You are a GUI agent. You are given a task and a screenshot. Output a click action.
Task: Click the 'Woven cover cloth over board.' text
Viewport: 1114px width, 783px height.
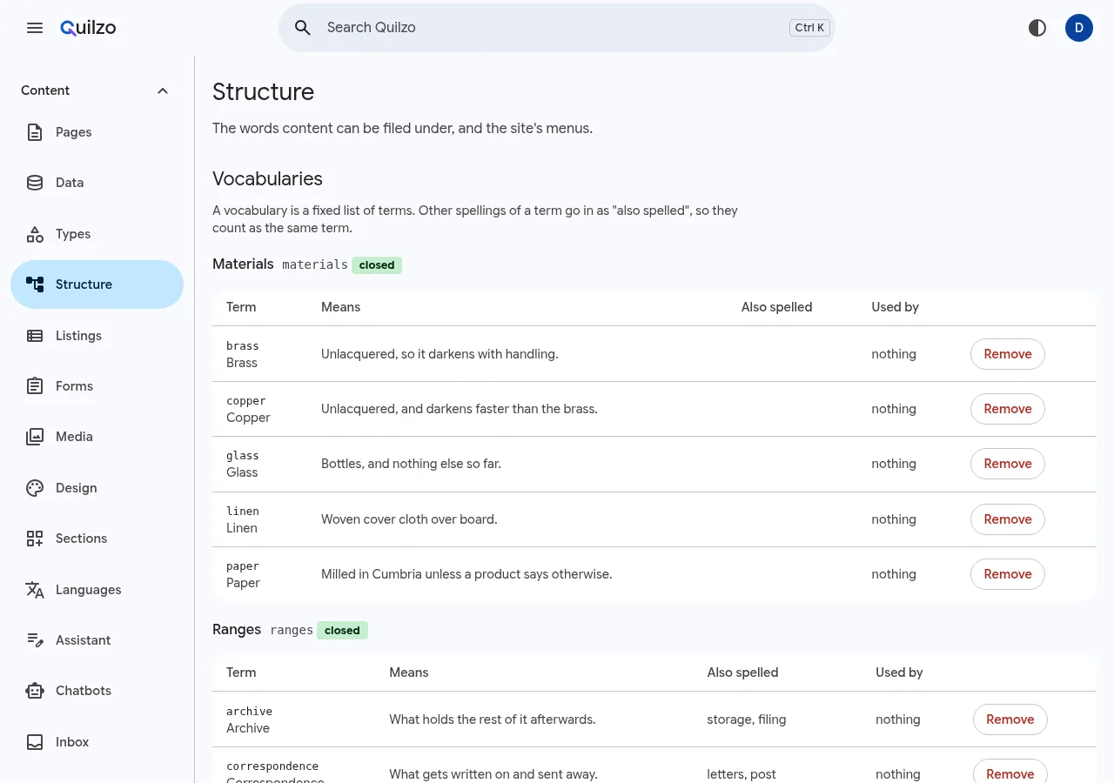(x=409, y=519)
